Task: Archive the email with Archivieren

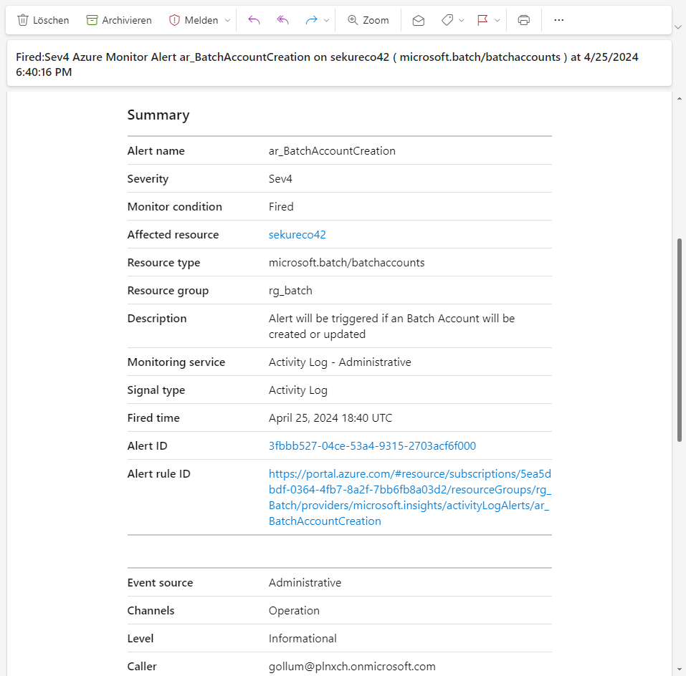Action: click(119, 20)
